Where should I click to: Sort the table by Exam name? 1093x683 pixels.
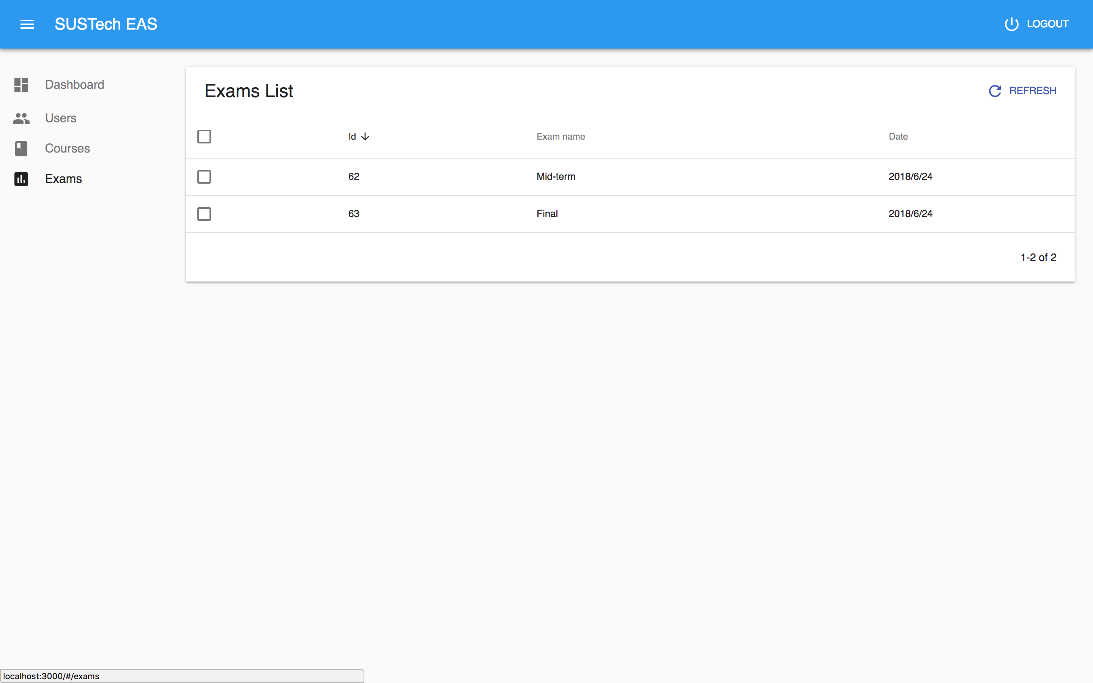point(561,137)
